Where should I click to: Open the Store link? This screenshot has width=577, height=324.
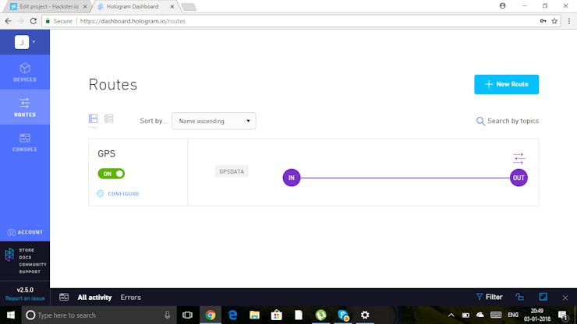(27, 250)
